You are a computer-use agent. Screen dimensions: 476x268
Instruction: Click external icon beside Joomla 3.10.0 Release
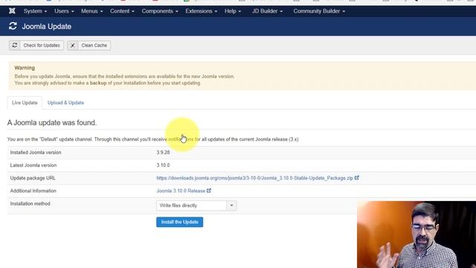point(209,191)
